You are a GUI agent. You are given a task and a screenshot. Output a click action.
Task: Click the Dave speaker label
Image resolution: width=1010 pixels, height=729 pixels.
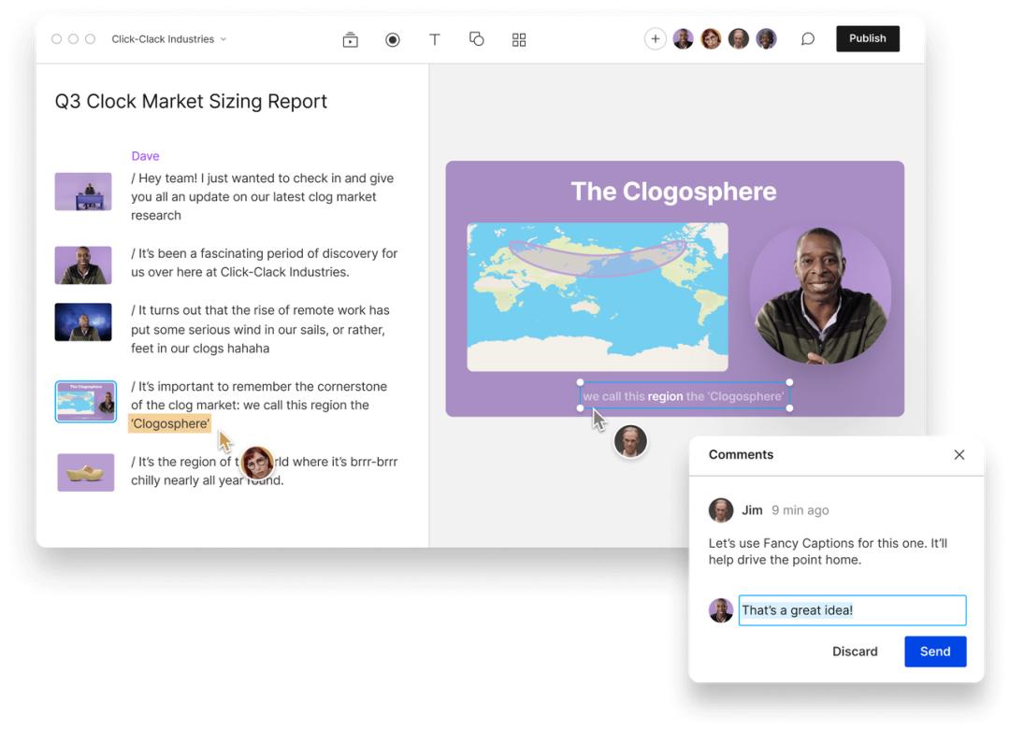(x=145, y=156)
